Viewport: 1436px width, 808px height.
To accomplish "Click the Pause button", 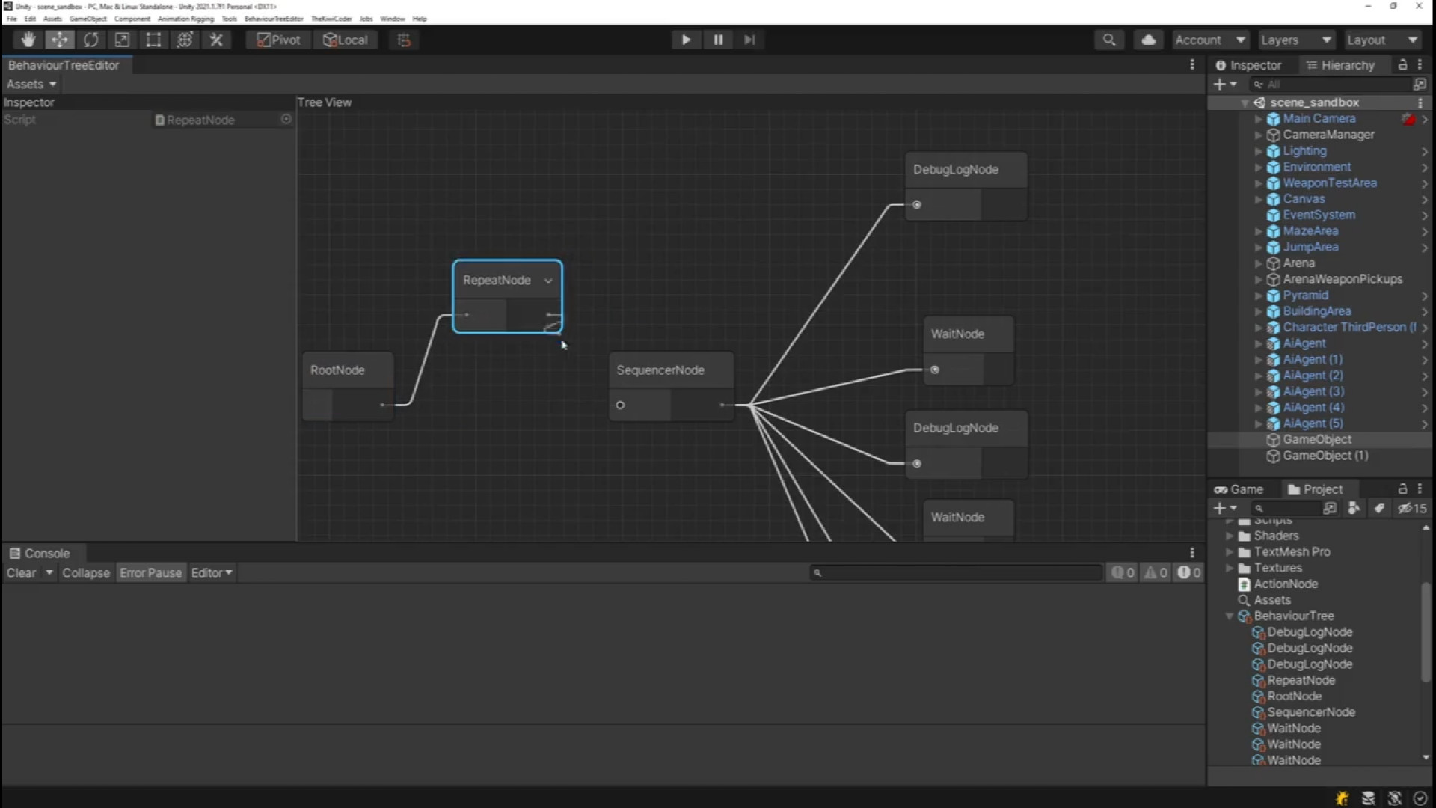I will coord(718,40).
